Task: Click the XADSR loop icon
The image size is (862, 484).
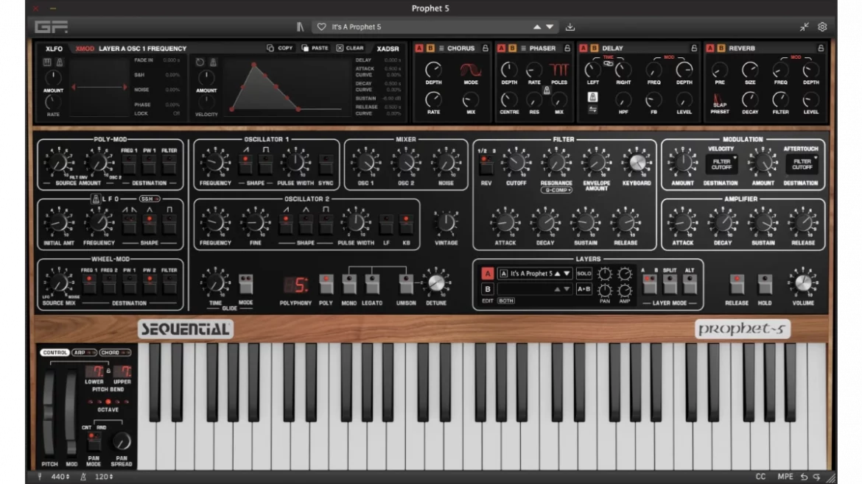Action: [200, 63]
